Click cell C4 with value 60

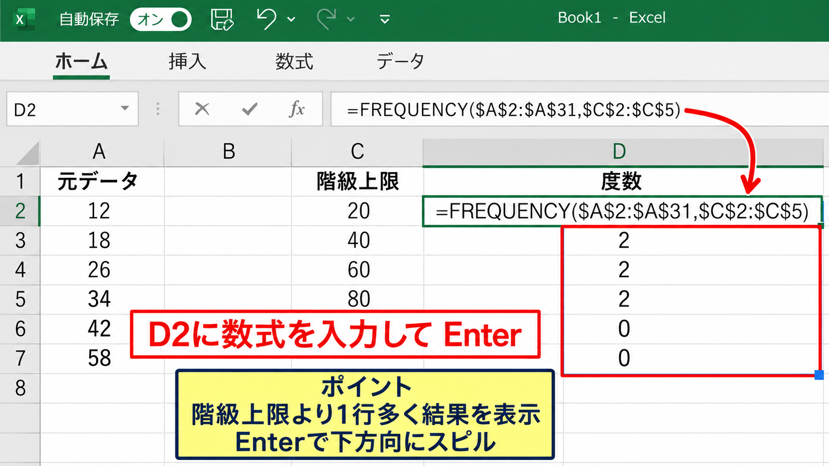tap(357, 270)
